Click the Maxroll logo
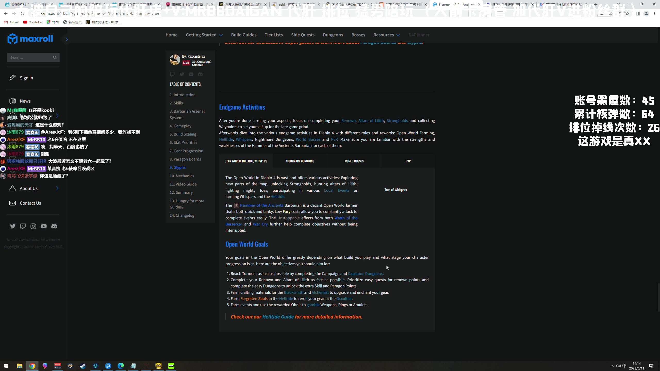This screenshot has height=371, width=660. coord(30,39)
